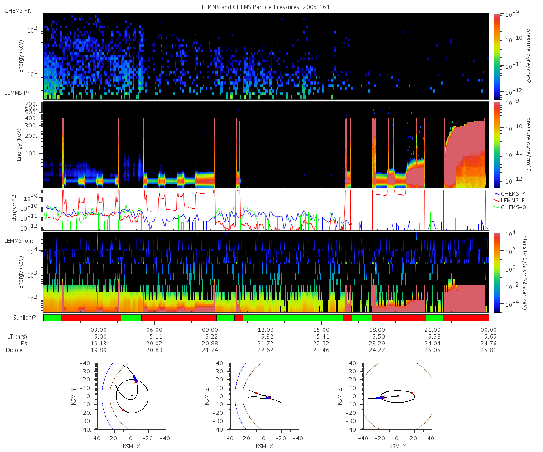Click the 03:00 time axis tick label
Viewport: 543px width, 452px height.
click(100, 330)
